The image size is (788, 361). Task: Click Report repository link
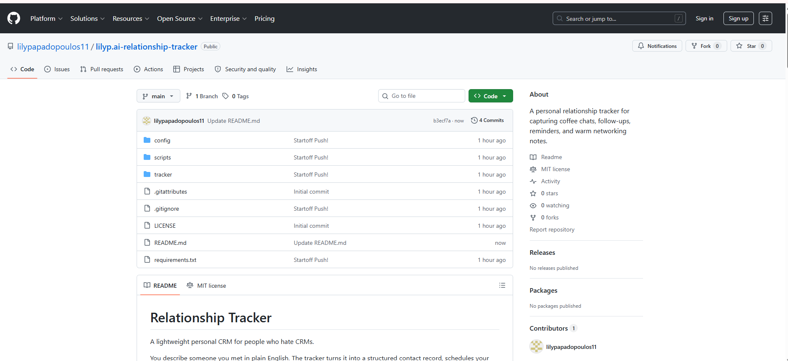[x=552, y=229]
